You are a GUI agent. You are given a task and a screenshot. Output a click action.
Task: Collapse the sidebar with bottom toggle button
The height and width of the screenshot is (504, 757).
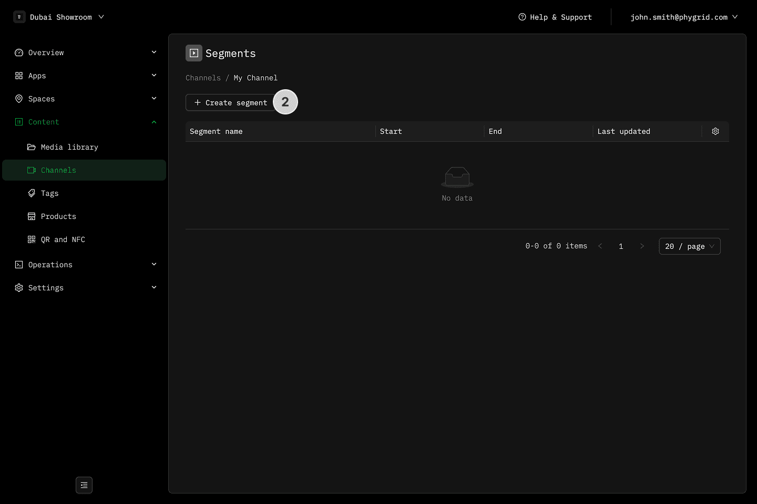click(x=84, y=485)
